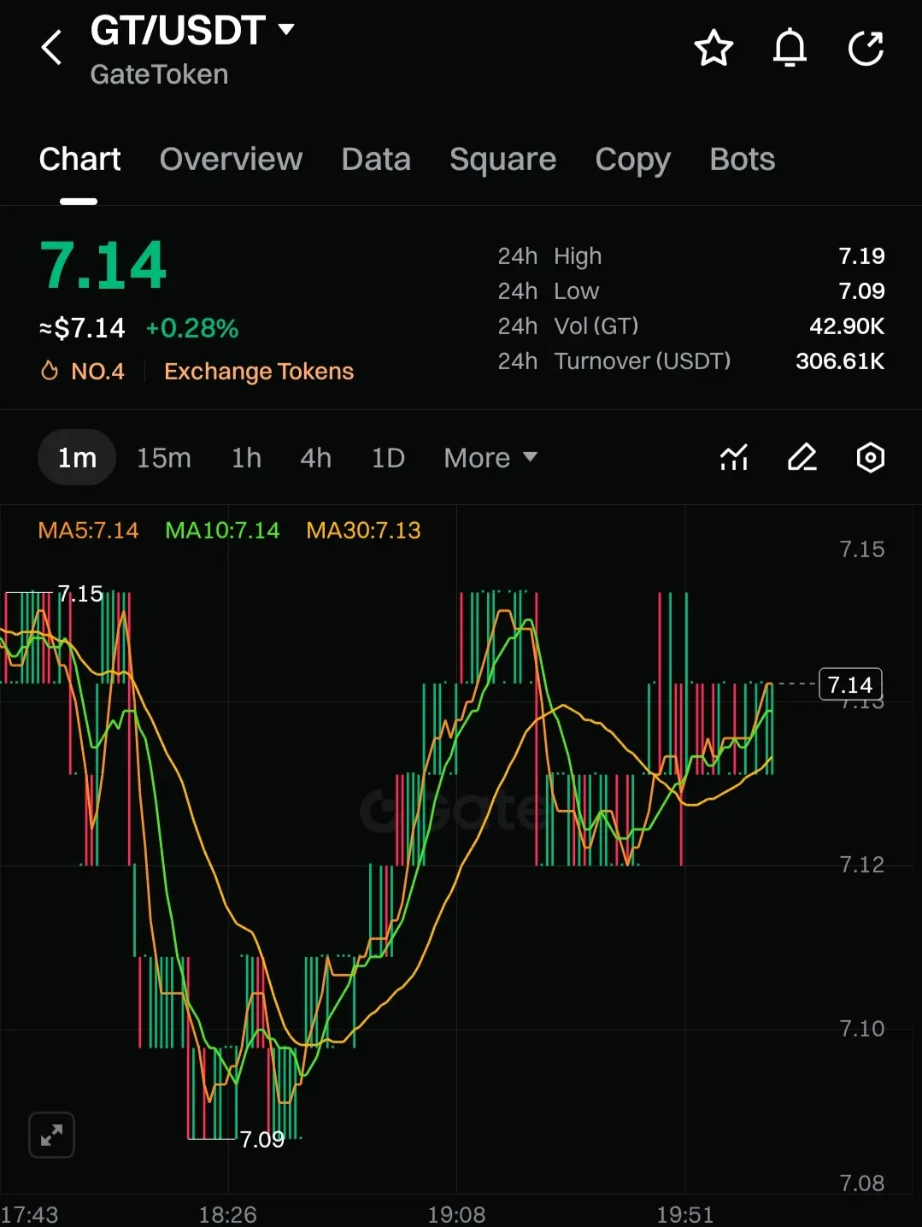Switch to the Chart tab
This screenshot has height=1227, width=922.
pos(79,159)
